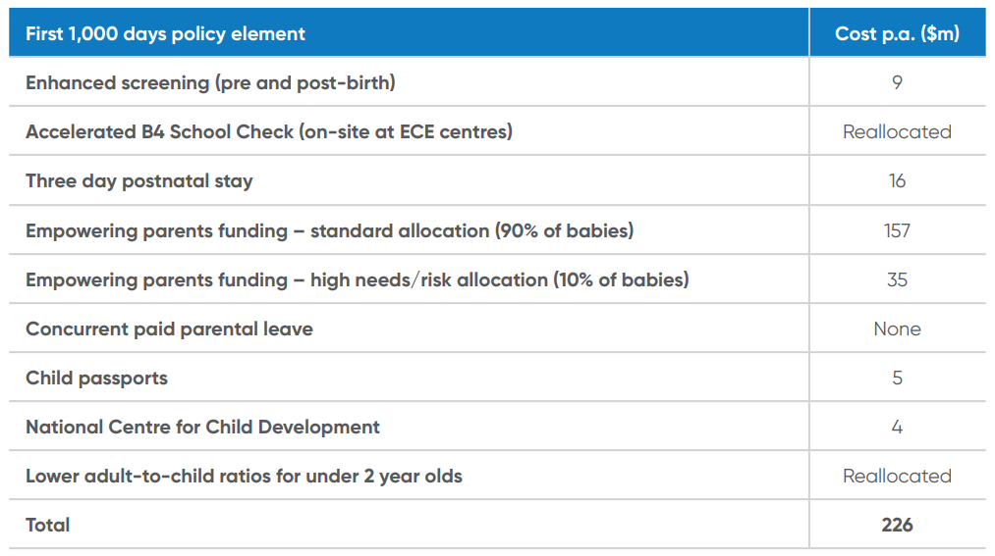995x556 pixels.
Task: Click 'Concurrent paid parental leave' label
Action: (169, 329)
